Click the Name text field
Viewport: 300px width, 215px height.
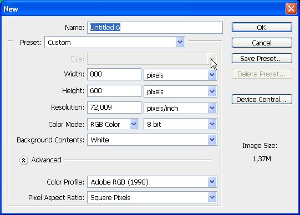155,28
